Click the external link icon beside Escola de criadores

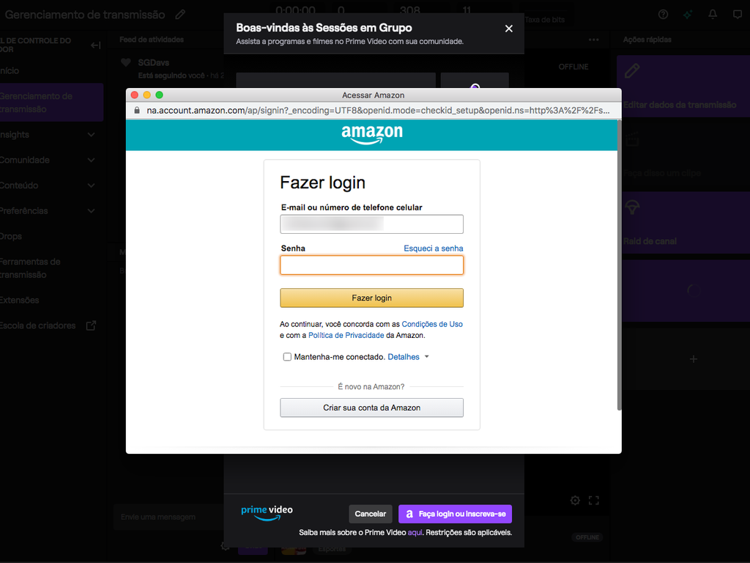[91, 325]
